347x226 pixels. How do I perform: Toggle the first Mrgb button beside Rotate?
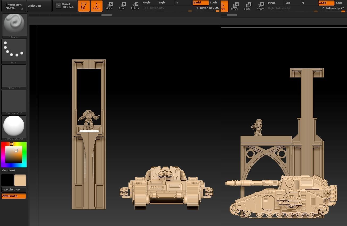149,3
